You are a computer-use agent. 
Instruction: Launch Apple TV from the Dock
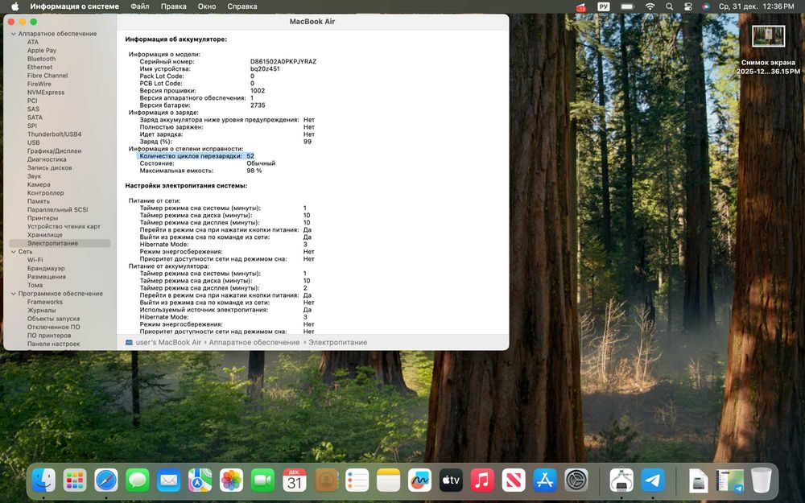coord(452,480)
